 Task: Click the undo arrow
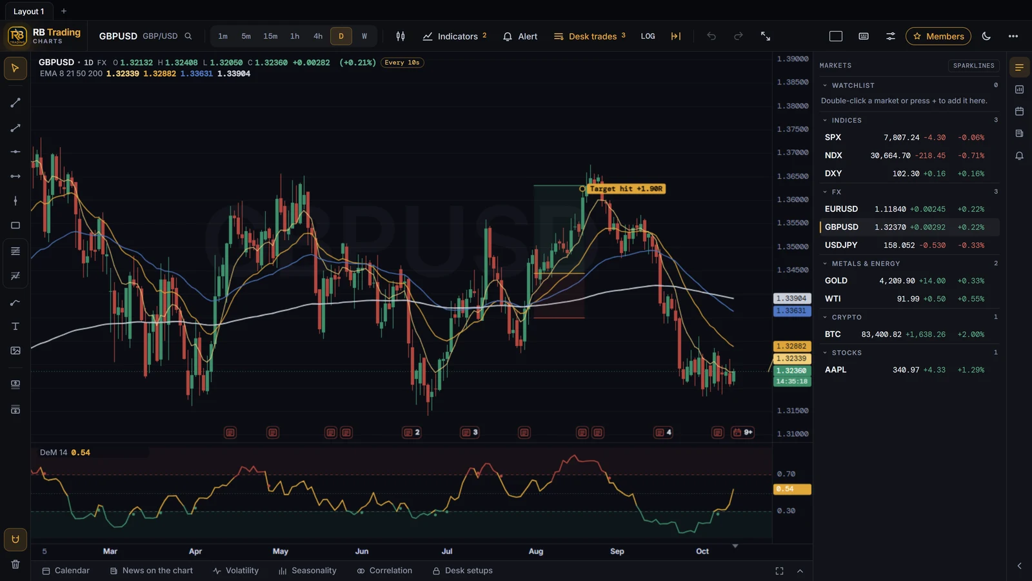click(x=711, y=36)
